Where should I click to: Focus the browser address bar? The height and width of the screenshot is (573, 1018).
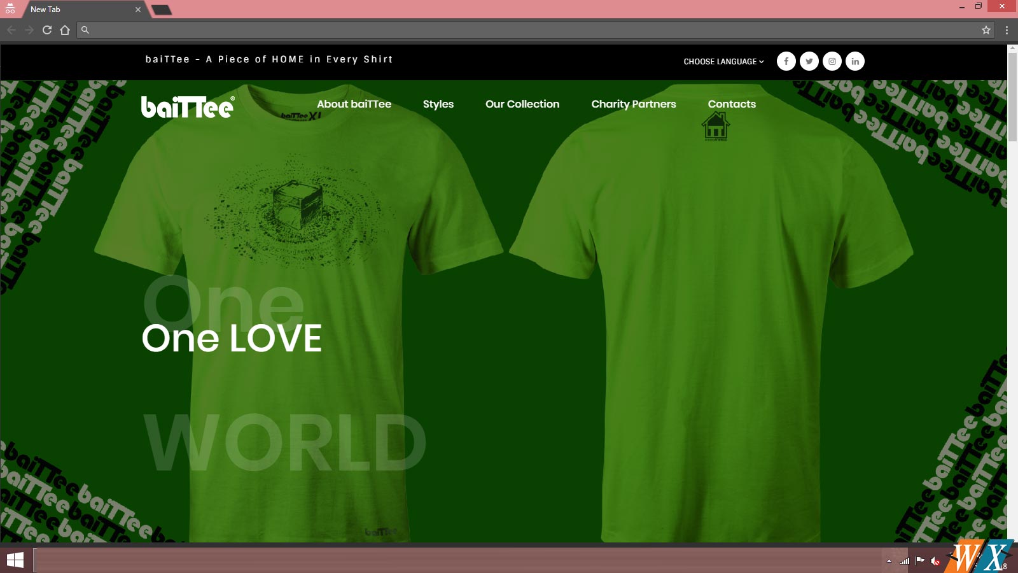pyautogui.click(x=534, y=30)
